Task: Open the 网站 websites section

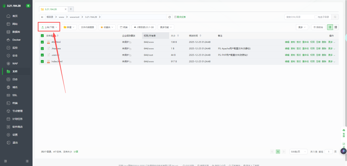Action: [x=15, y=24]
